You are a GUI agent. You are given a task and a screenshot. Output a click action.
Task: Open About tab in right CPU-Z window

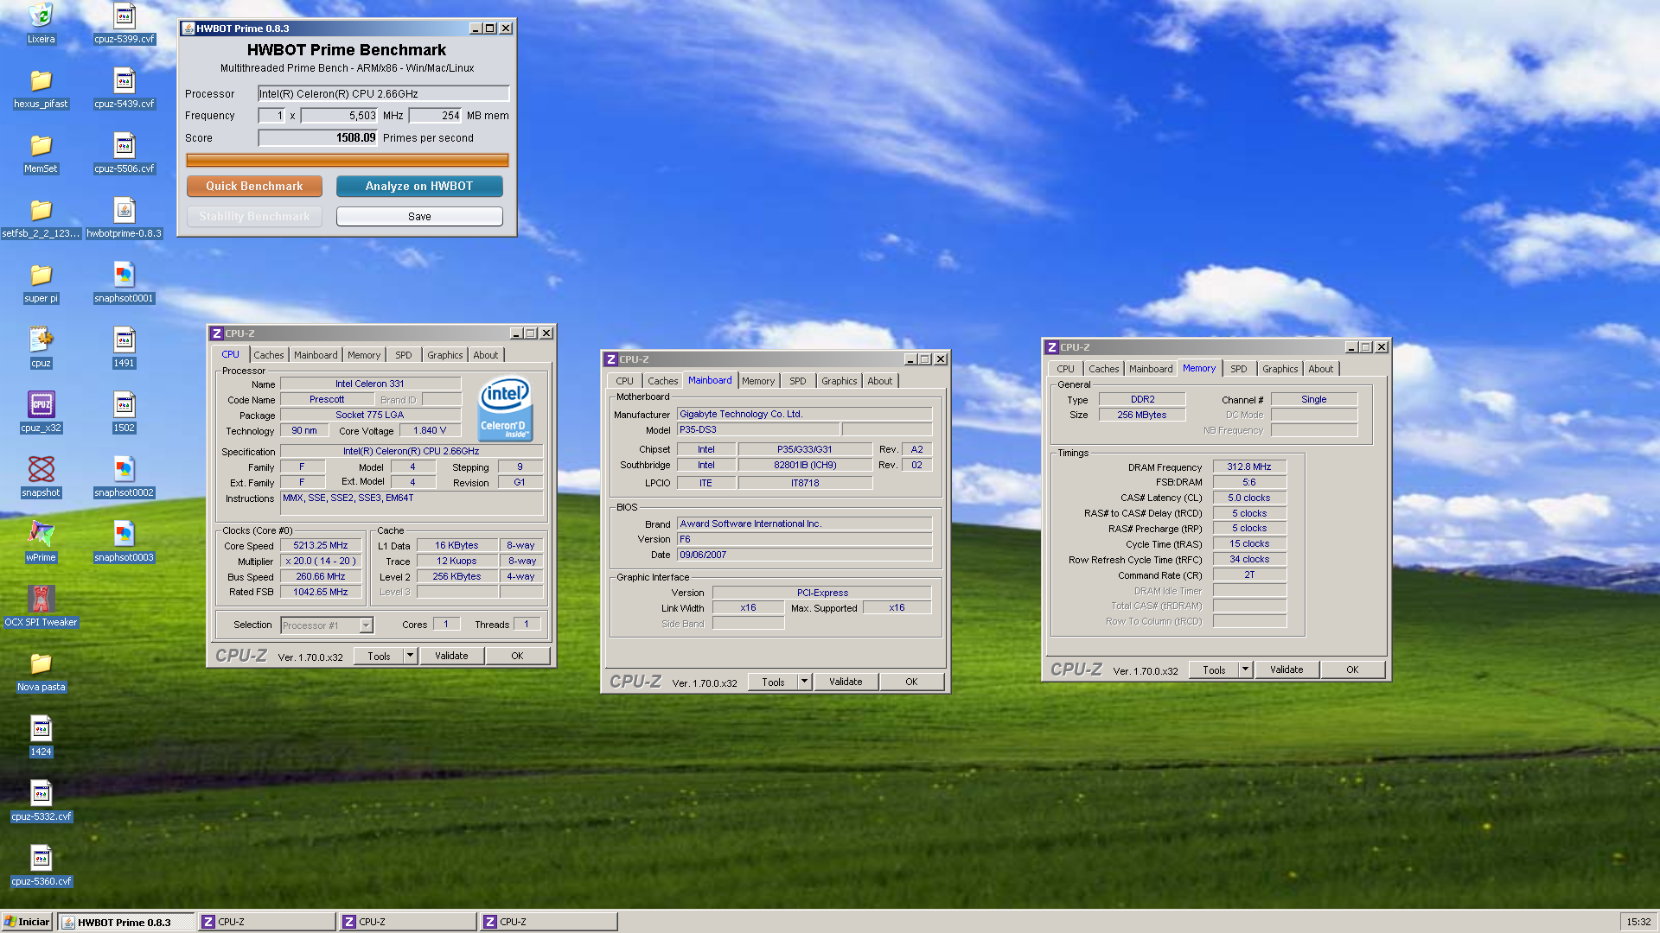click(1320, 369)
